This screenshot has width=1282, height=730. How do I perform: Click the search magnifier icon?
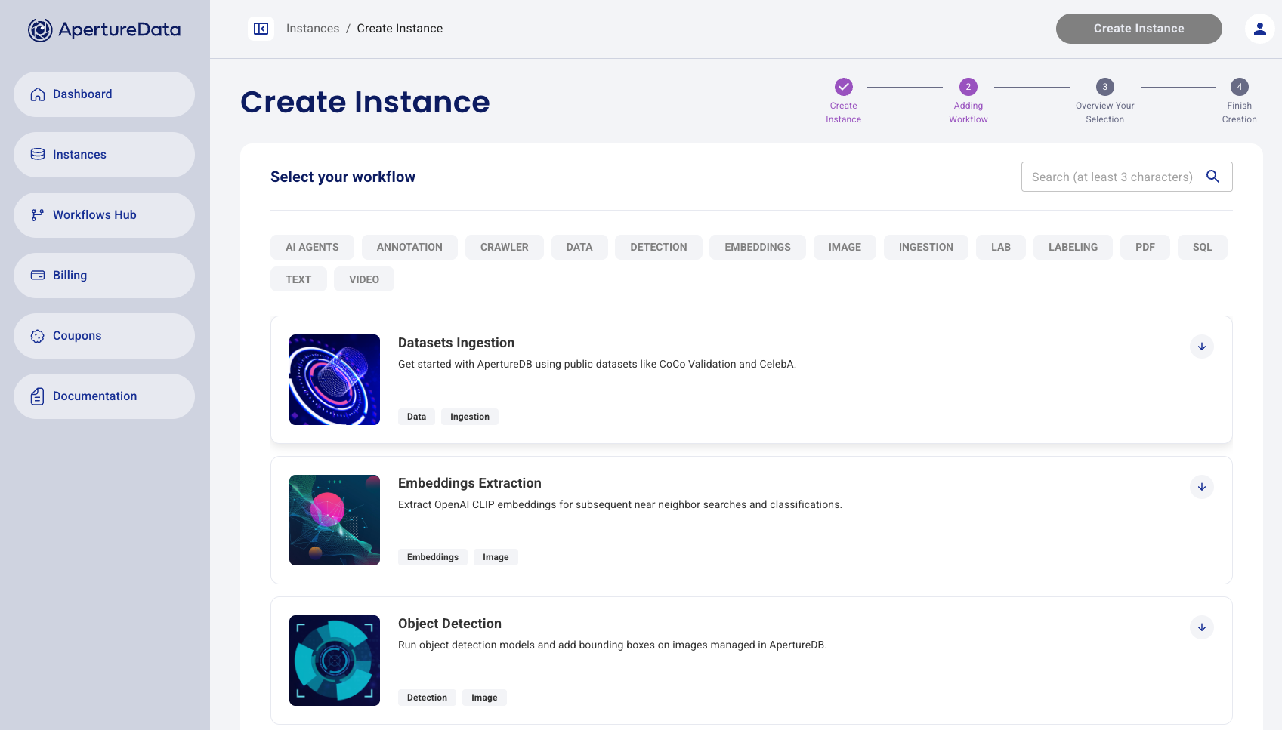point(1212,177)
